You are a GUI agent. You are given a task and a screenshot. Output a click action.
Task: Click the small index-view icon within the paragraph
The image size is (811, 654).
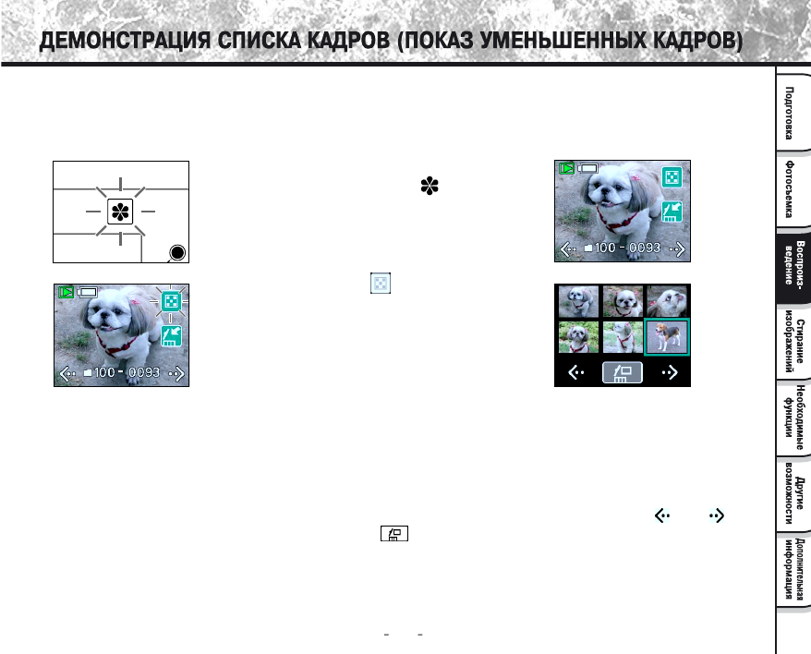(x=380, y=283)
